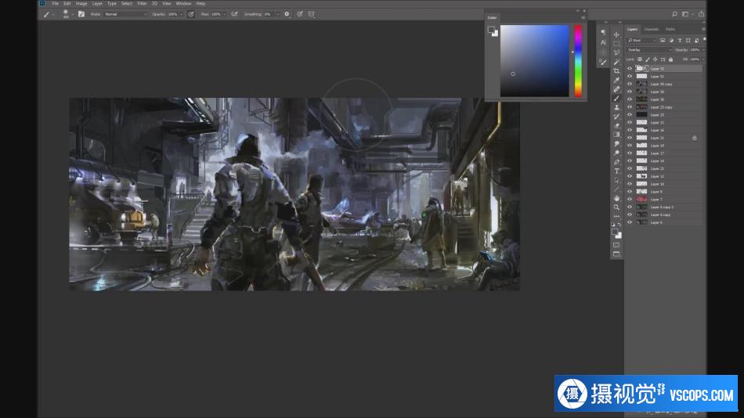Viewport: 744px width, 418px height.
Task: Select the Healing Brush tool
Action: pos(616,89)
